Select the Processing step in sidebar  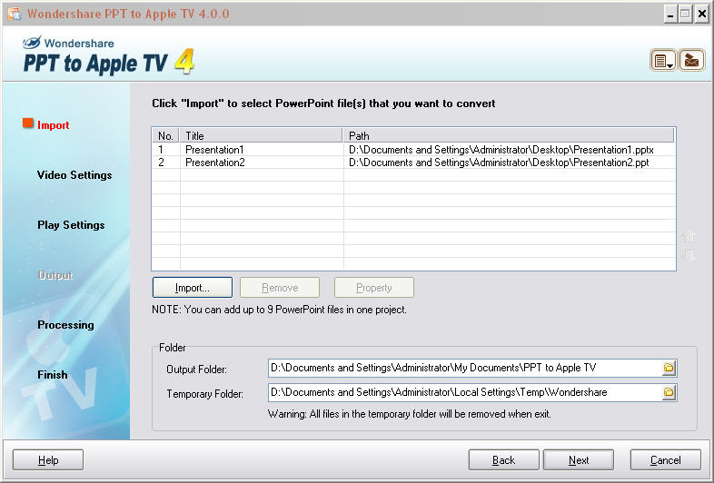pos(65,325)
